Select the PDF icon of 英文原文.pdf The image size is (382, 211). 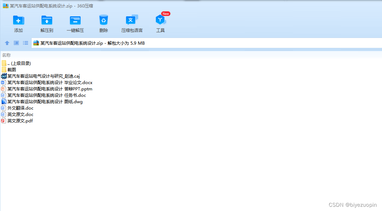4,121
